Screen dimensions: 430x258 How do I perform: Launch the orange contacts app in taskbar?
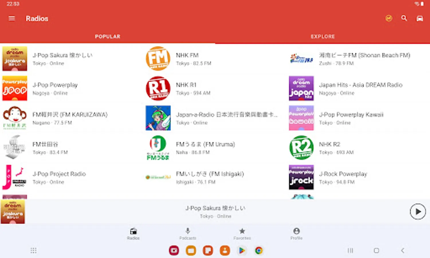click(225, 251)
